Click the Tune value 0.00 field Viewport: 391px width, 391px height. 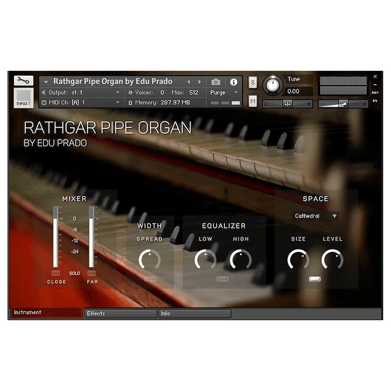coord(298,91)
